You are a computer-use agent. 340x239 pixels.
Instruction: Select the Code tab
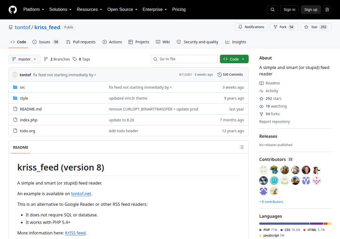pos(19,42)
